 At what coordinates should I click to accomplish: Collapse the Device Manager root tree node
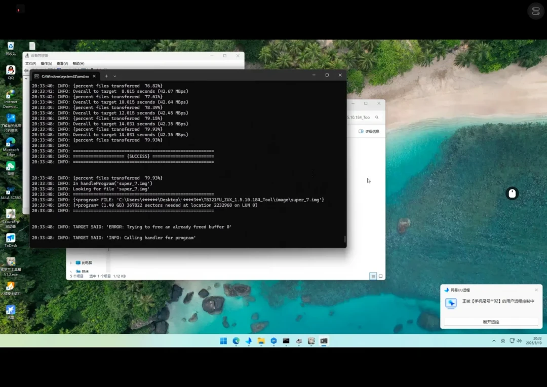tap(26, 79)
